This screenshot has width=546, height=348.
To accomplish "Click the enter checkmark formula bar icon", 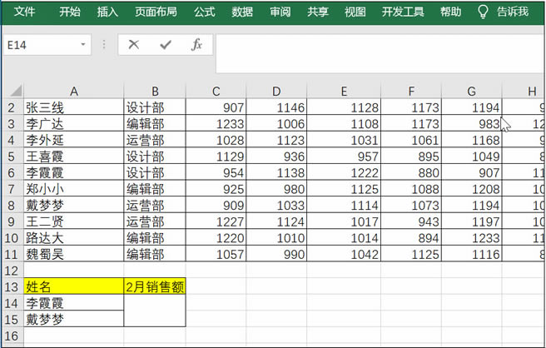I will [165, 45].
